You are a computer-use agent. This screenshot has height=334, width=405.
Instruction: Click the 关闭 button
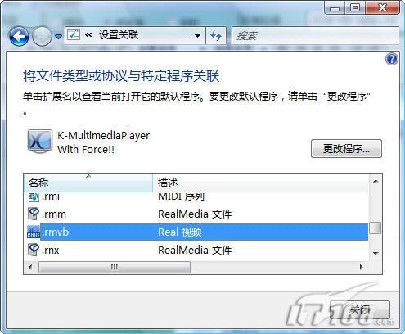[x=360, y=310]
